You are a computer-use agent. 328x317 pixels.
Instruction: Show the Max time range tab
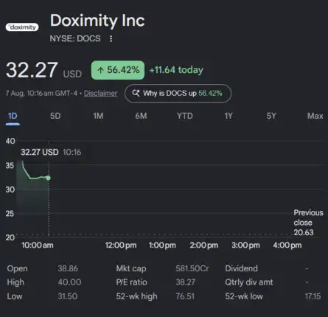click(315, 116)
